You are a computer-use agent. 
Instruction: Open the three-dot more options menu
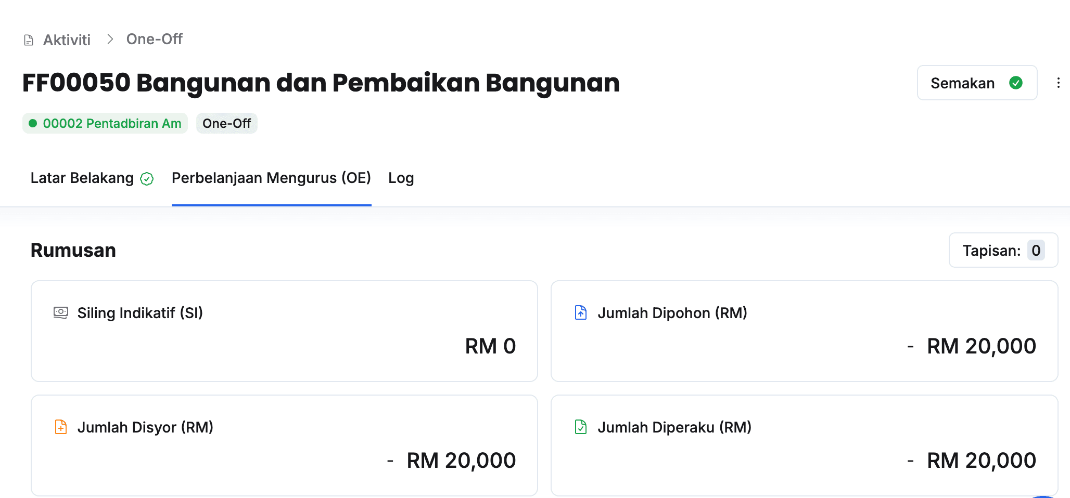tap(1058, 83)
